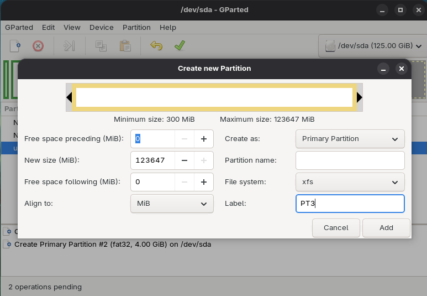427x296 pixels.
Task: Undo the last pending operation
Action: (156, 46)
